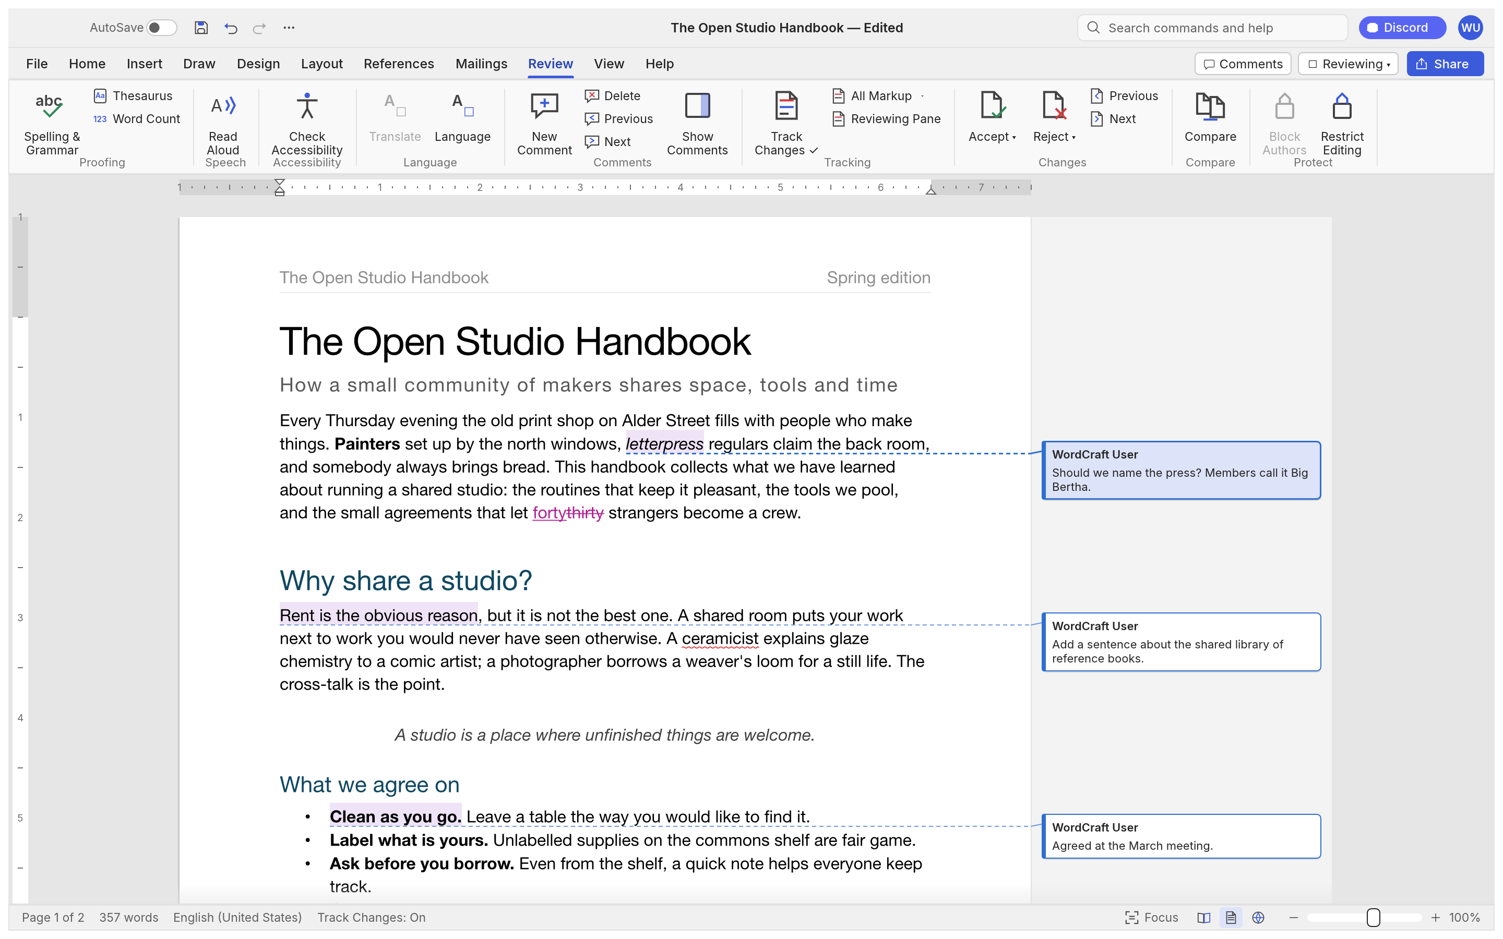Delete the selected comment
Screen dimensions: 1503x939
[x=612, y=95]
